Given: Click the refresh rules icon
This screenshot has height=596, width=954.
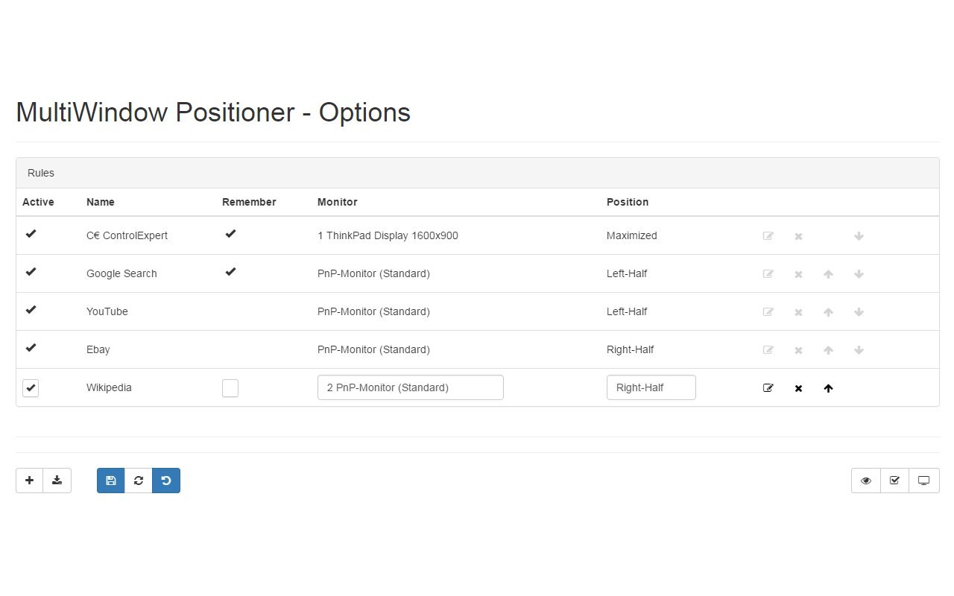Looking at the screenshot, I should coord(138,481).
